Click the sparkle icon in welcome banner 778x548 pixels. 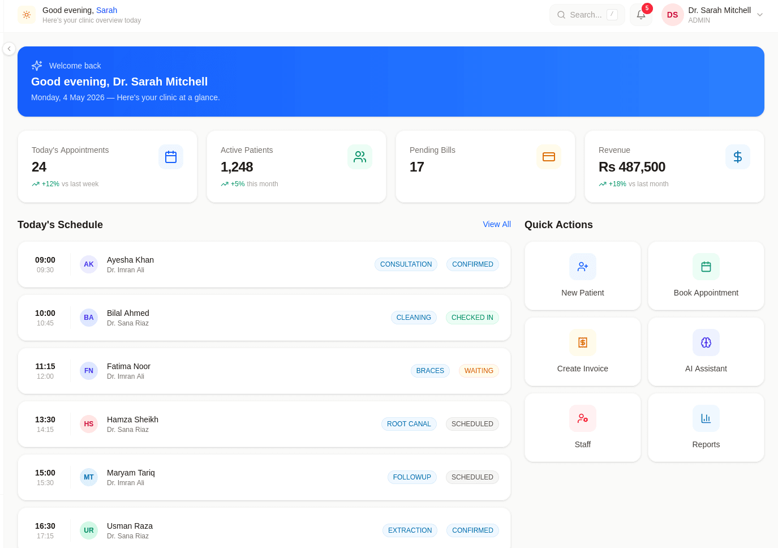(37, 66)
